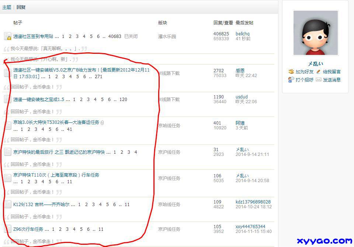Viewport: 354px width, 247px height.
Task: Click the envelope icon beside 发送消息
Action: [x=319, y=80]
